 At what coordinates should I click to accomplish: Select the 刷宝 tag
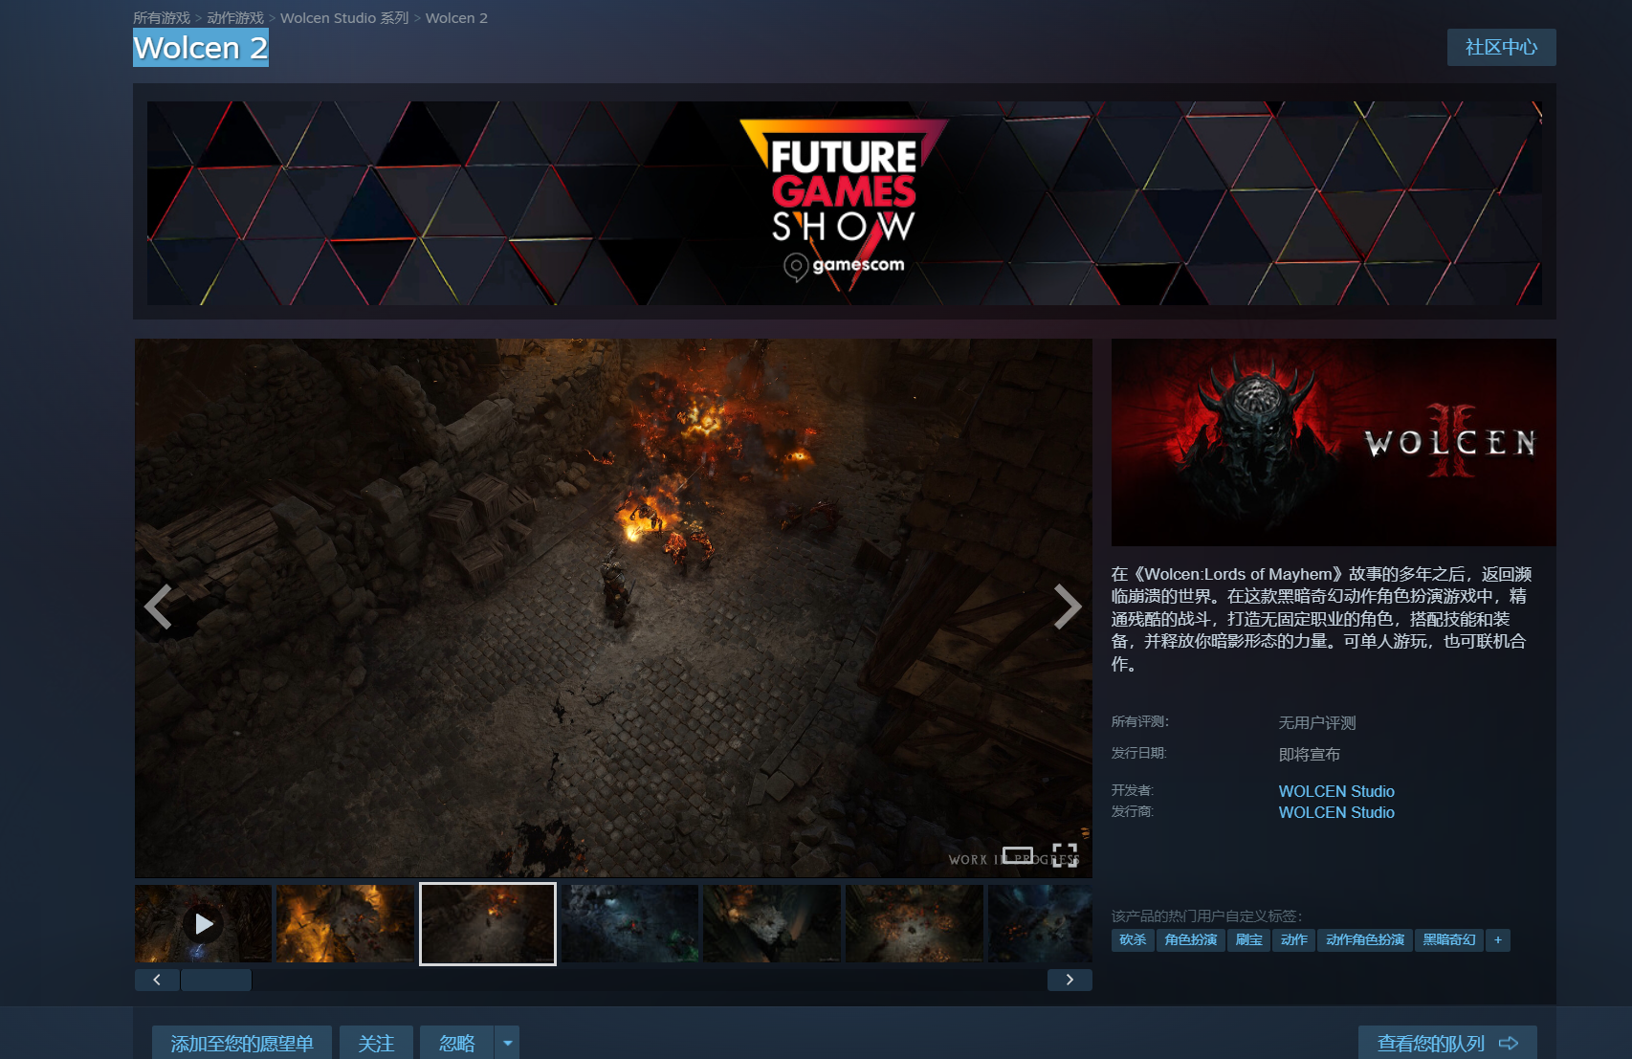tap(1249, 940)
